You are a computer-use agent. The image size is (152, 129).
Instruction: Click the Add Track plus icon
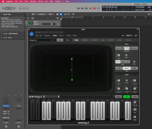28,18
